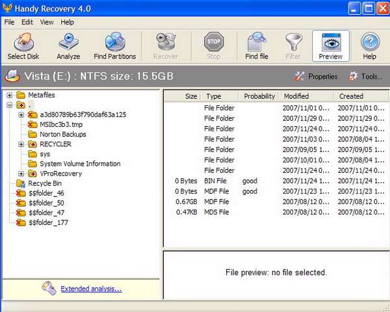390x312 pixels.
Task: Select the VProRecovery folder icon
Action: pyautogui.click(x=32, y=174)
